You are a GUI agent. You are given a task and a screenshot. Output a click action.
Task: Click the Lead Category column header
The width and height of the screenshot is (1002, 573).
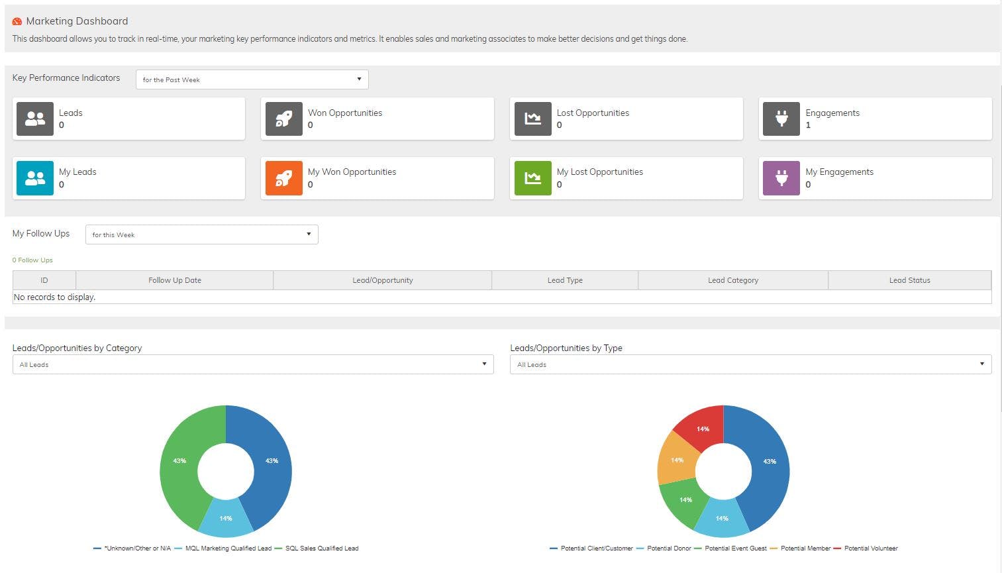pos(733,280)
